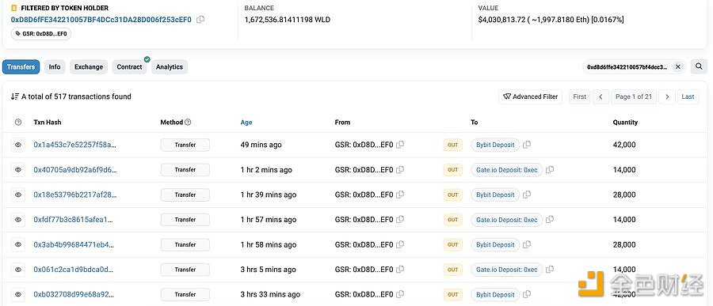Open transaction hash 0x1a453c7e52257f58a

click(75, 145)
